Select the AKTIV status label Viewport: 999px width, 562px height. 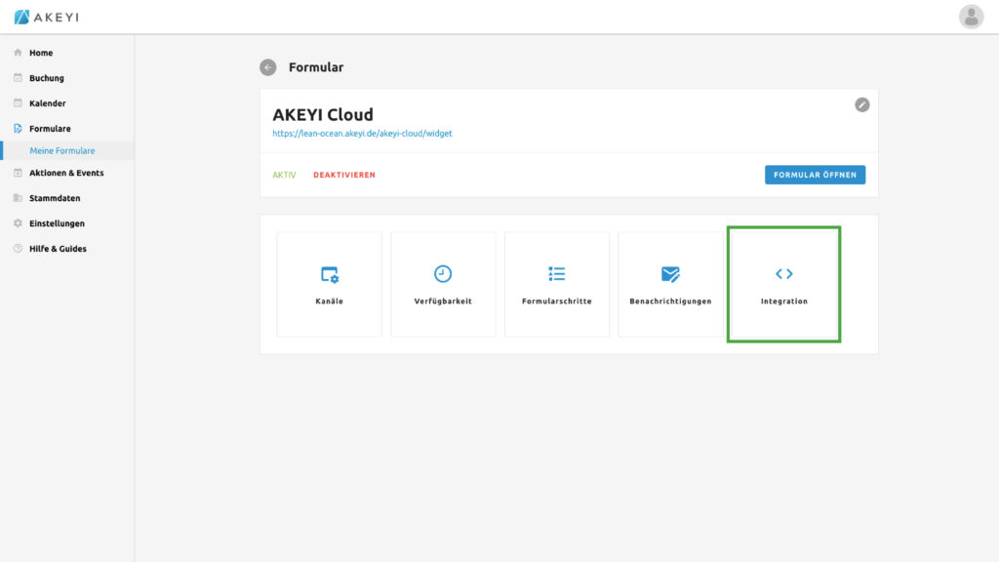(284, 176)
